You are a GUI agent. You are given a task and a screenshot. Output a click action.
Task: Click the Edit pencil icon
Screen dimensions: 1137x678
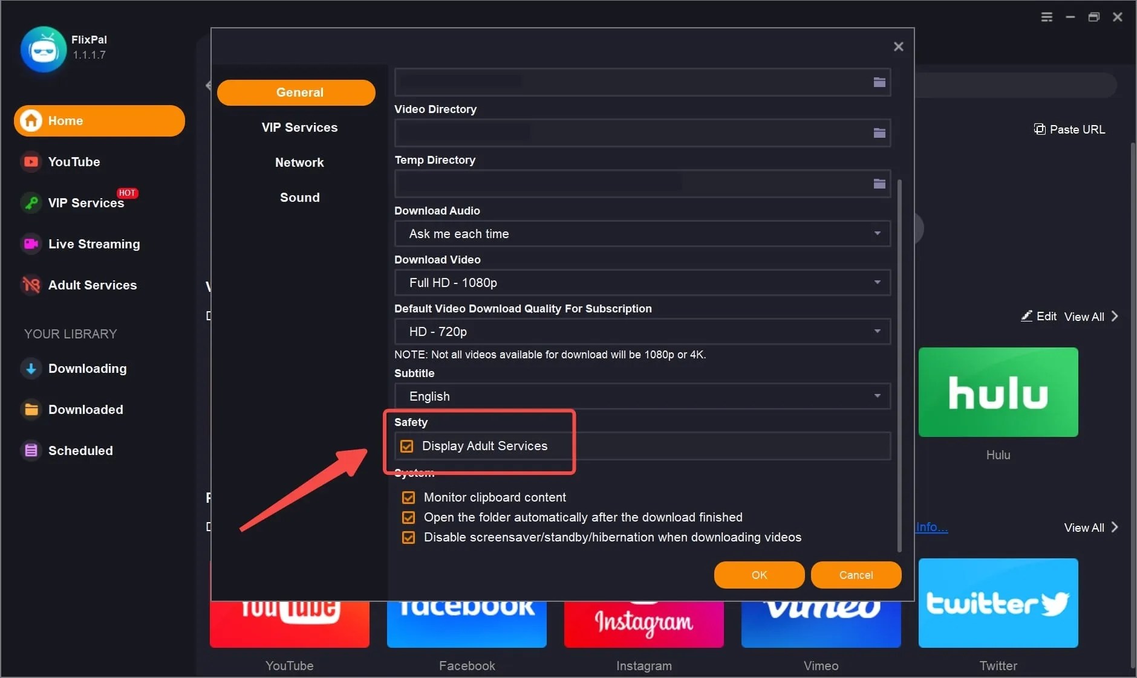[1026, 316]
